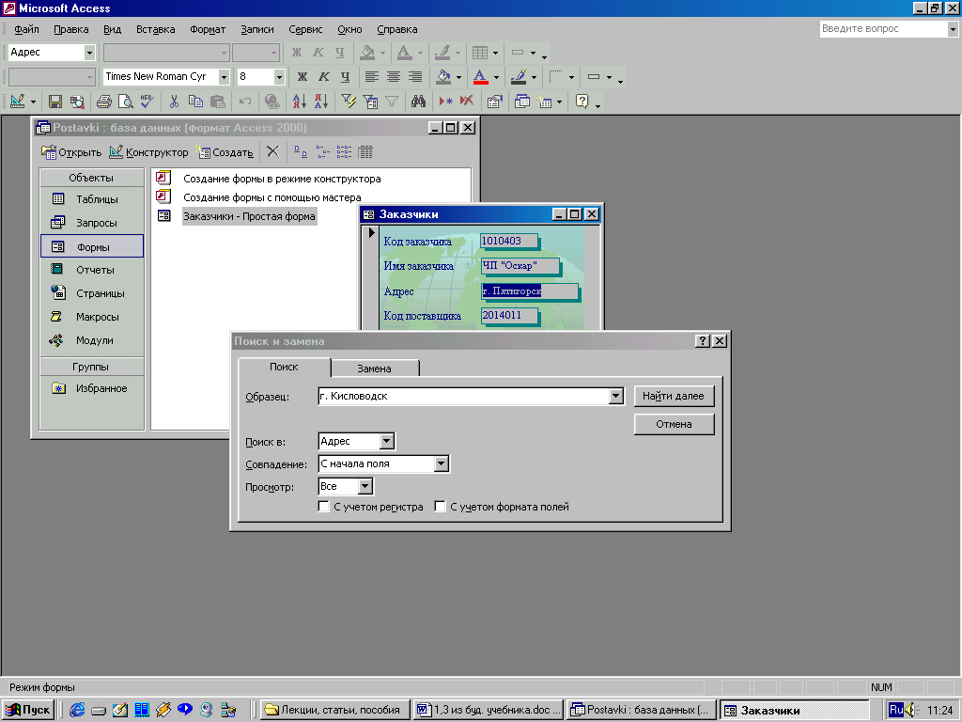The image size is (962, 722).
Task: Open the font size 8 dropdown
Action: tap(279, 77)
